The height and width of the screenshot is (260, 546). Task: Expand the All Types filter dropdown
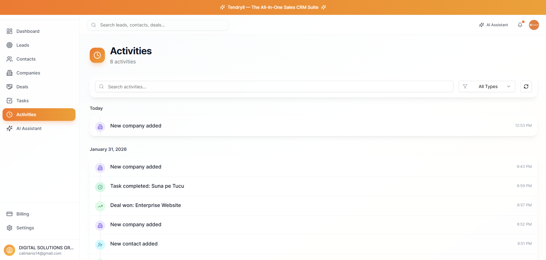pos(488,86)
